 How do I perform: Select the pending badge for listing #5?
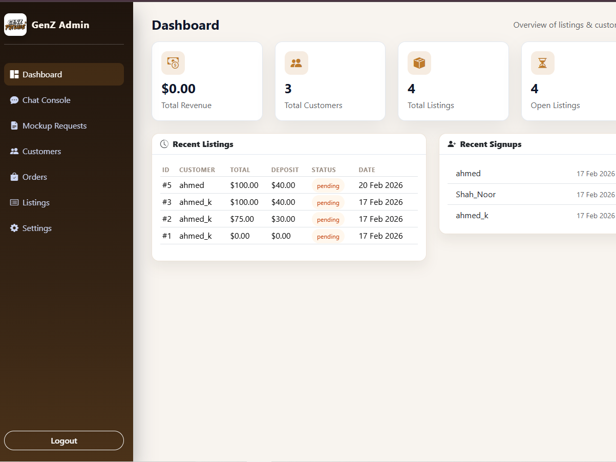pos(328,185)
